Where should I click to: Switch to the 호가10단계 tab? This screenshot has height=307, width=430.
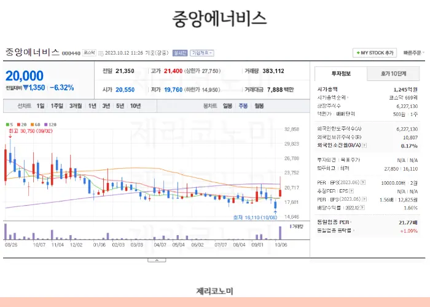393,74
